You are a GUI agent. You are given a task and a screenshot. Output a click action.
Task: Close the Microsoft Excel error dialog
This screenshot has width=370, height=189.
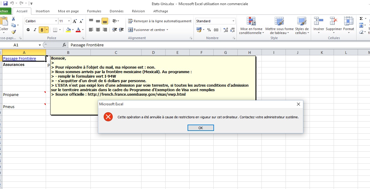click(x=298, y=104)
